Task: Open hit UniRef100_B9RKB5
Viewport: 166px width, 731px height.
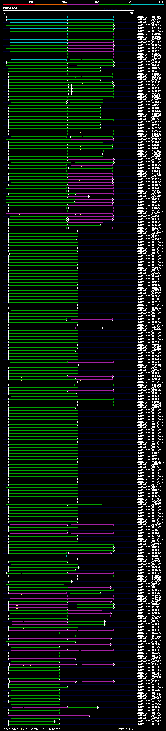Action: 149,34
